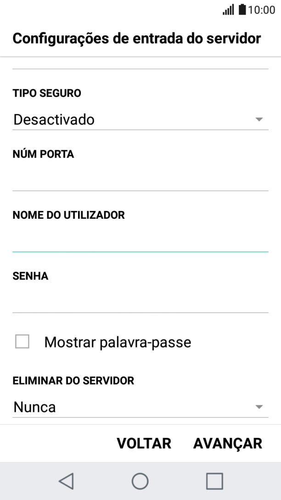Tap the home circle navigation icon
Screen dimensions: 281x500
[x=140, y=481]
